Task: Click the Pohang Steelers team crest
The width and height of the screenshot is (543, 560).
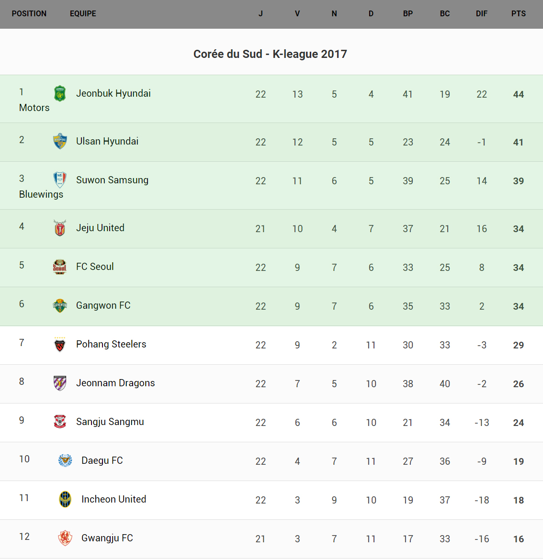Action: tap(60, 344)
